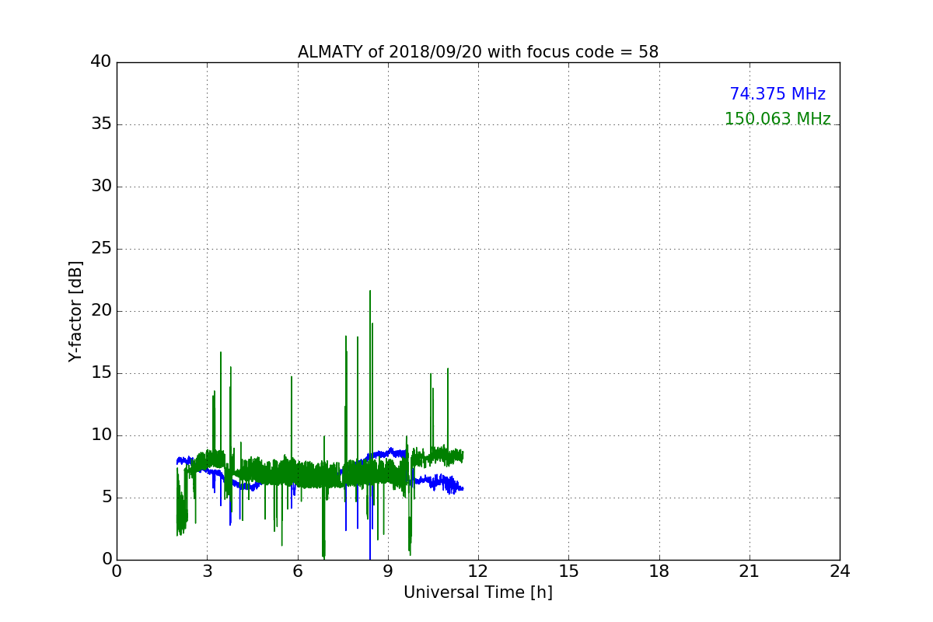Click the x-axis tick label '9'
The width and height of the screenshot is (933, 622).
[388, 571]
